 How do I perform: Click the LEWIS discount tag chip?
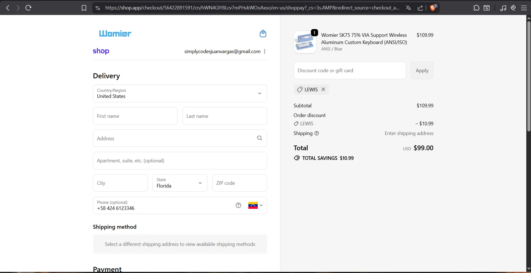(x=311, y=89)
